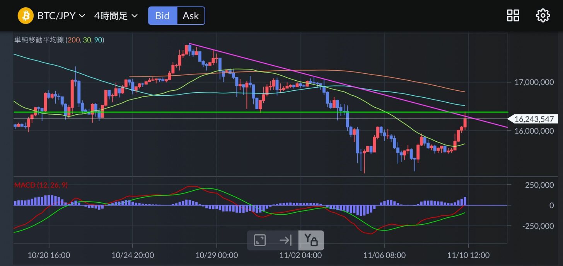Click the orange Bitcoin logo icon
Image resolution: width=563 pixels, height=266 pixels.
pyautogui.click(x=26, y=16)
